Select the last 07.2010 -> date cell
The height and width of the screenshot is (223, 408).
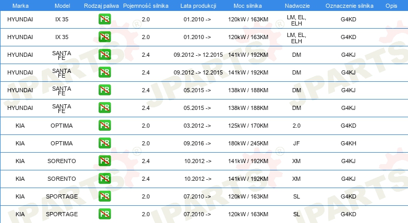coord(197,214)
